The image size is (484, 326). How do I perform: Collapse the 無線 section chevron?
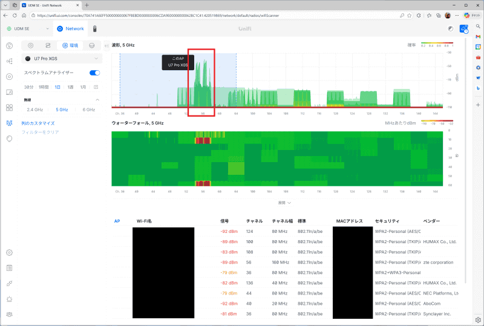(97, 100)
